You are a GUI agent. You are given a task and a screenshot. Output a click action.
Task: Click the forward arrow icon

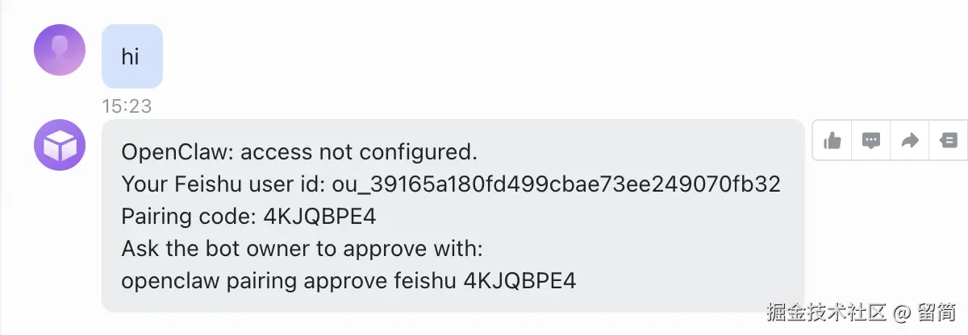[909, 141]
